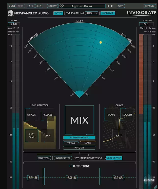The height and width of the screenshot is (189, 158).
Task: Click the Aggressive Drums preset name
Action: (x=82, y=6)
